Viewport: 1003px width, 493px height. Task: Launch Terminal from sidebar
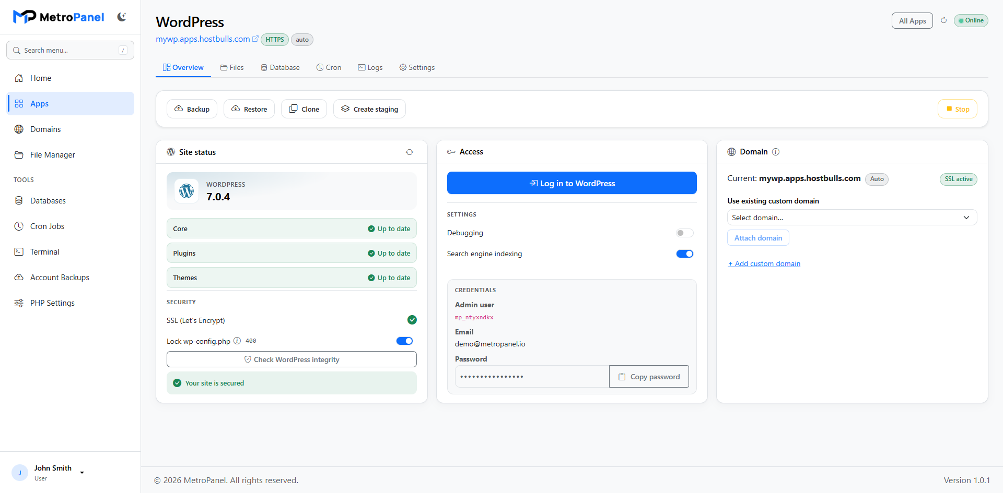tap(71, 252)
